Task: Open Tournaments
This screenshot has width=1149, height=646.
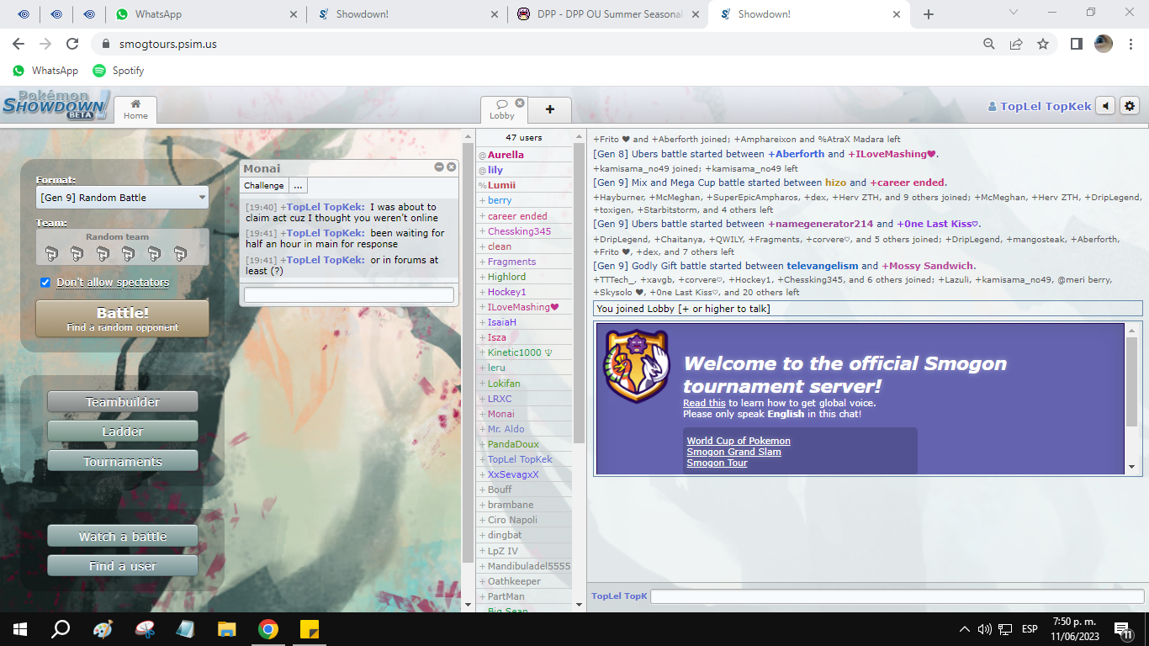Action: click(x=123, y=461)
